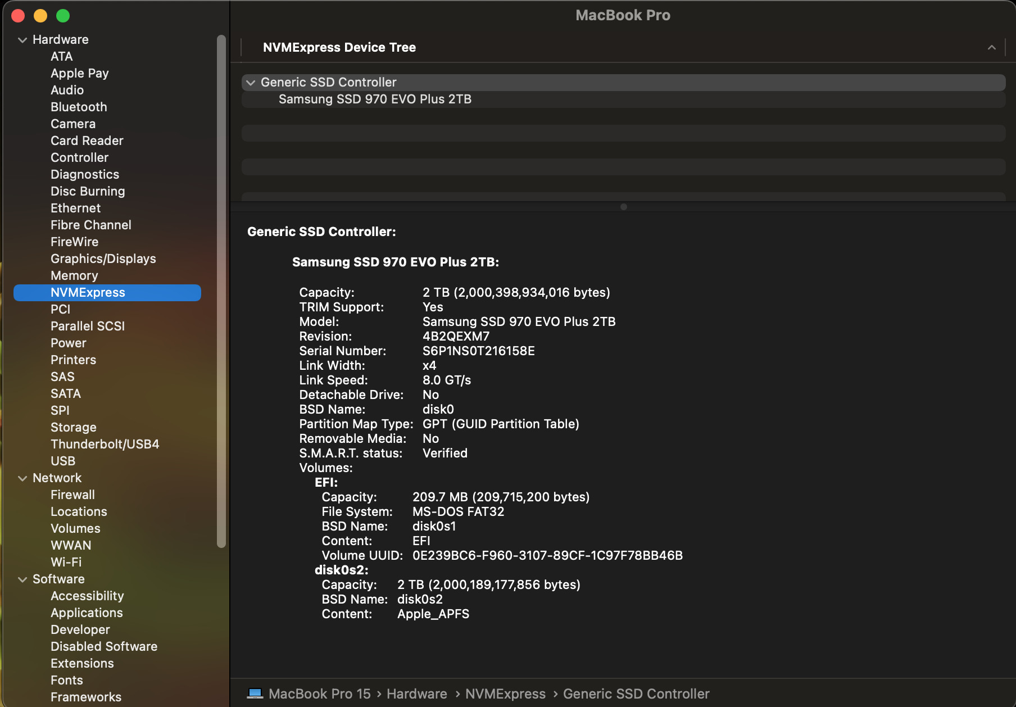Open Thunderbolt/USB4 section

click(105, 444)
